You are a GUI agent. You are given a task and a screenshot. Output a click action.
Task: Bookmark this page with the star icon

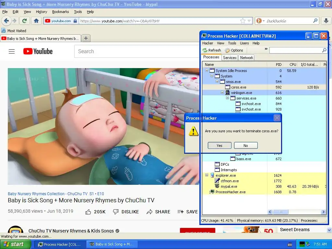[x=243, y=21]
